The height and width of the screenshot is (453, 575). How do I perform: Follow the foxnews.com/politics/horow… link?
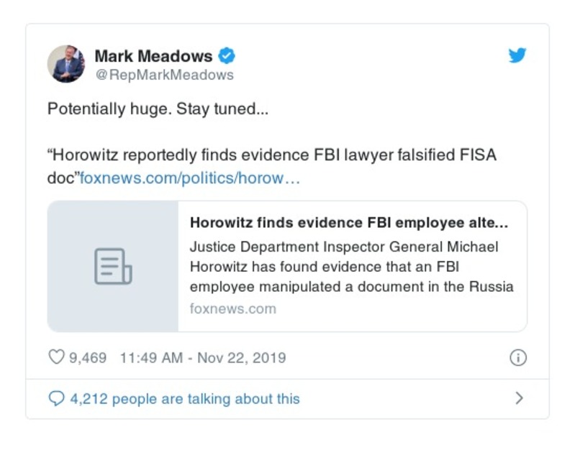click(x=189, y=177)
